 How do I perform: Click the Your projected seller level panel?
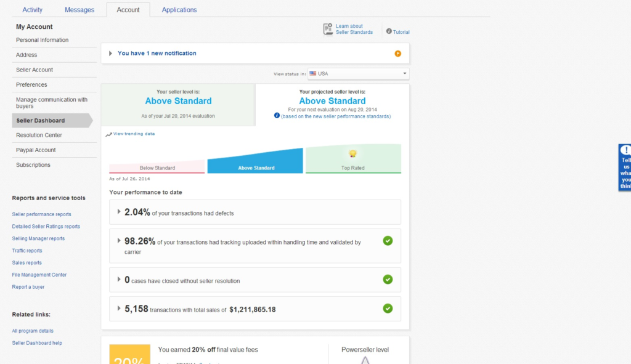tap(332, 105)
